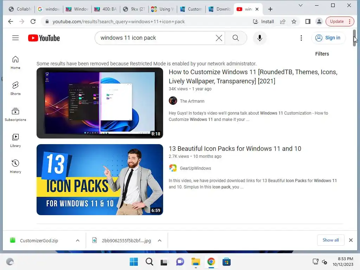Click the Sign in button
The height and width of the screenshot is (270, 360).
tap(328, 38)
